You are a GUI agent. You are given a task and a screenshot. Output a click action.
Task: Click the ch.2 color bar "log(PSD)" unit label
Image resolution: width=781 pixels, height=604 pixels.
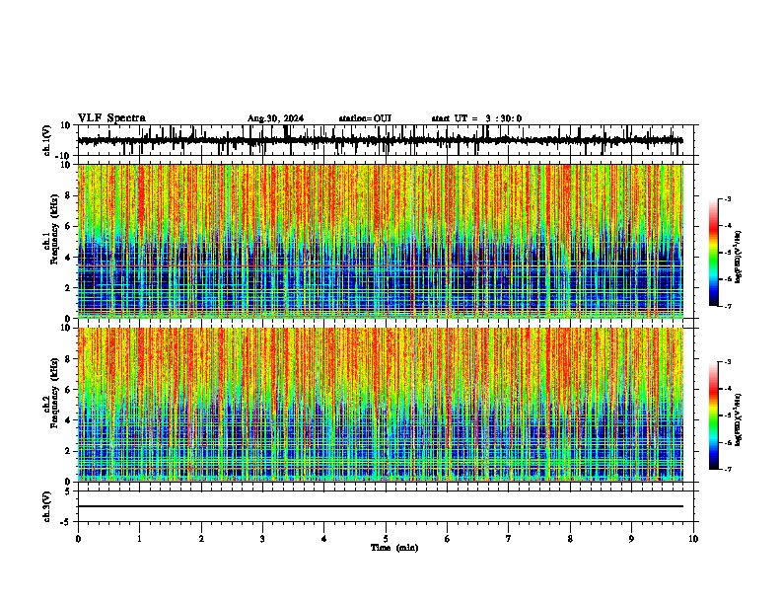(739, 419)
